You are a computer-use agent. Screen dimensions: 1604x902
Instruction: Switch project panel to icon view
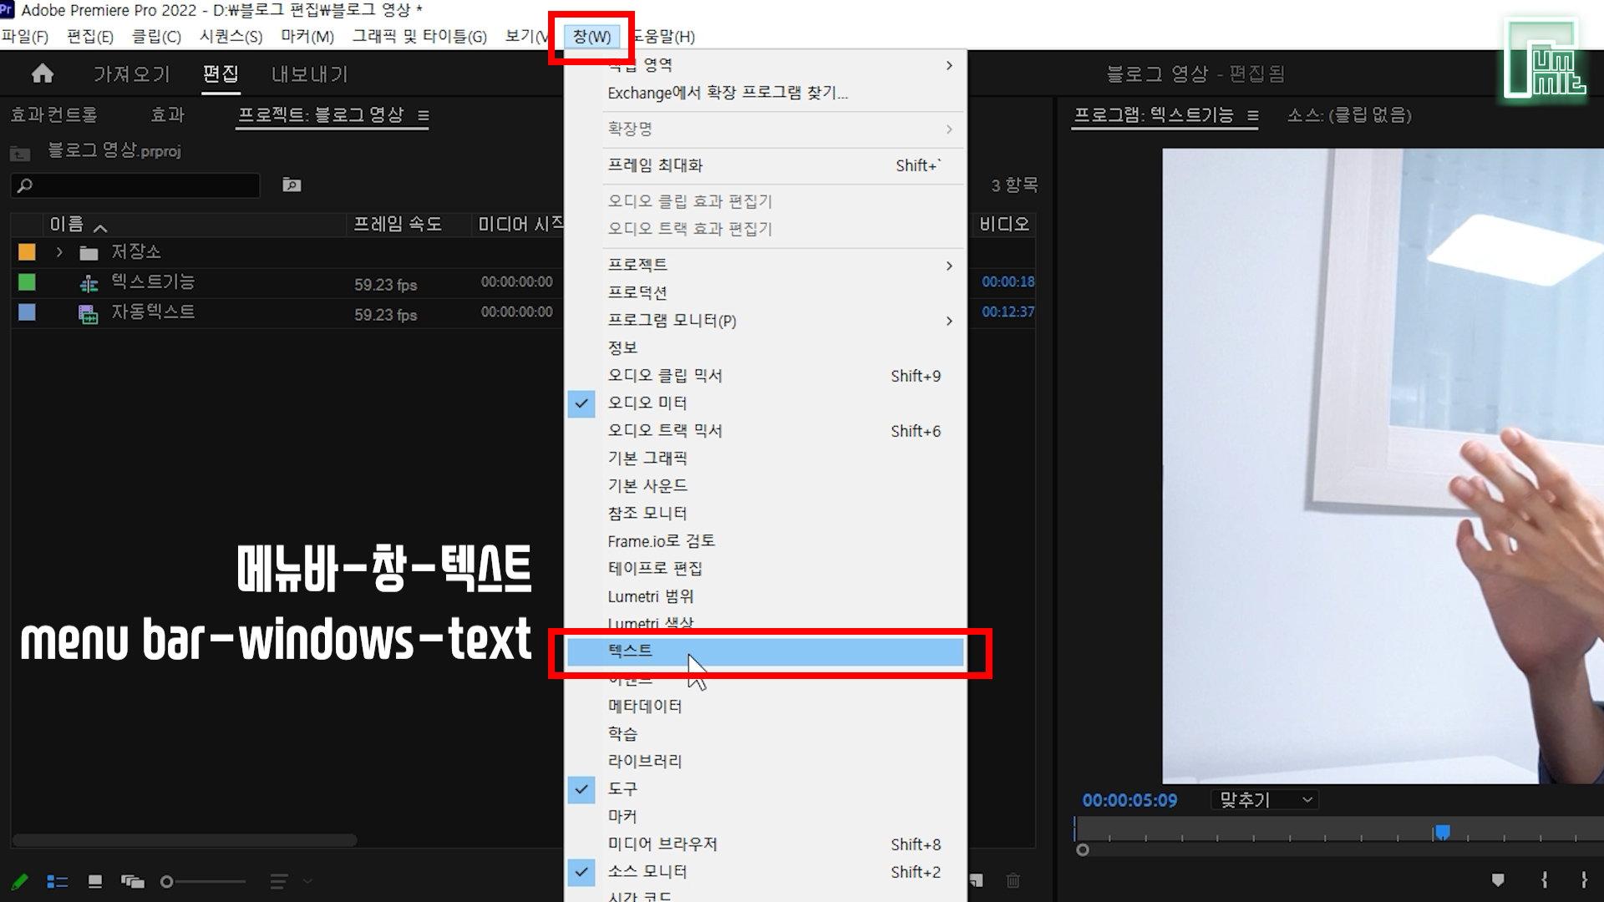click(x=95, y=881)
